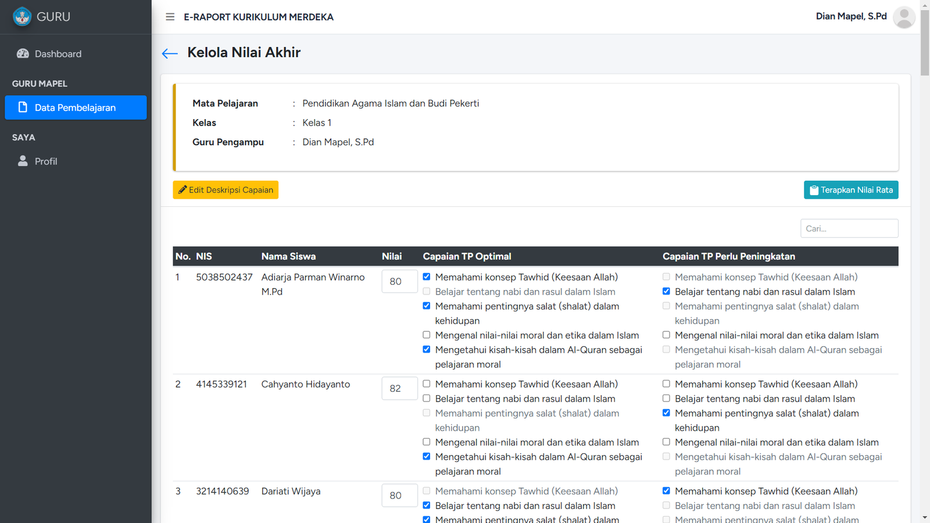
Task: Click the Profil person icon
Action: pos(23,161)
